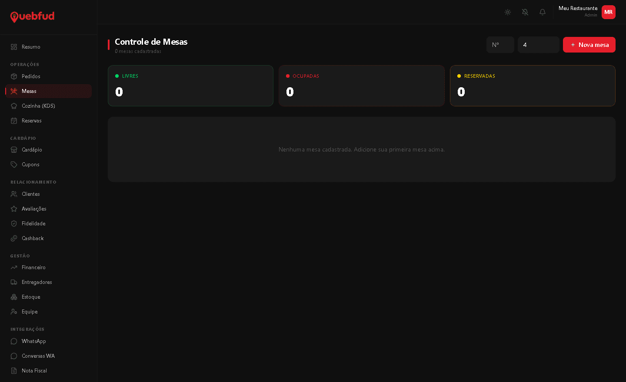Click the Fidelidade shield icon
The image size is (626, 382).
point(14,224)
